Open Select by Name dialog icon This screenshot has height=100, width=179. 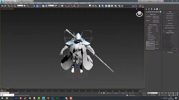[x=28, y=6]
